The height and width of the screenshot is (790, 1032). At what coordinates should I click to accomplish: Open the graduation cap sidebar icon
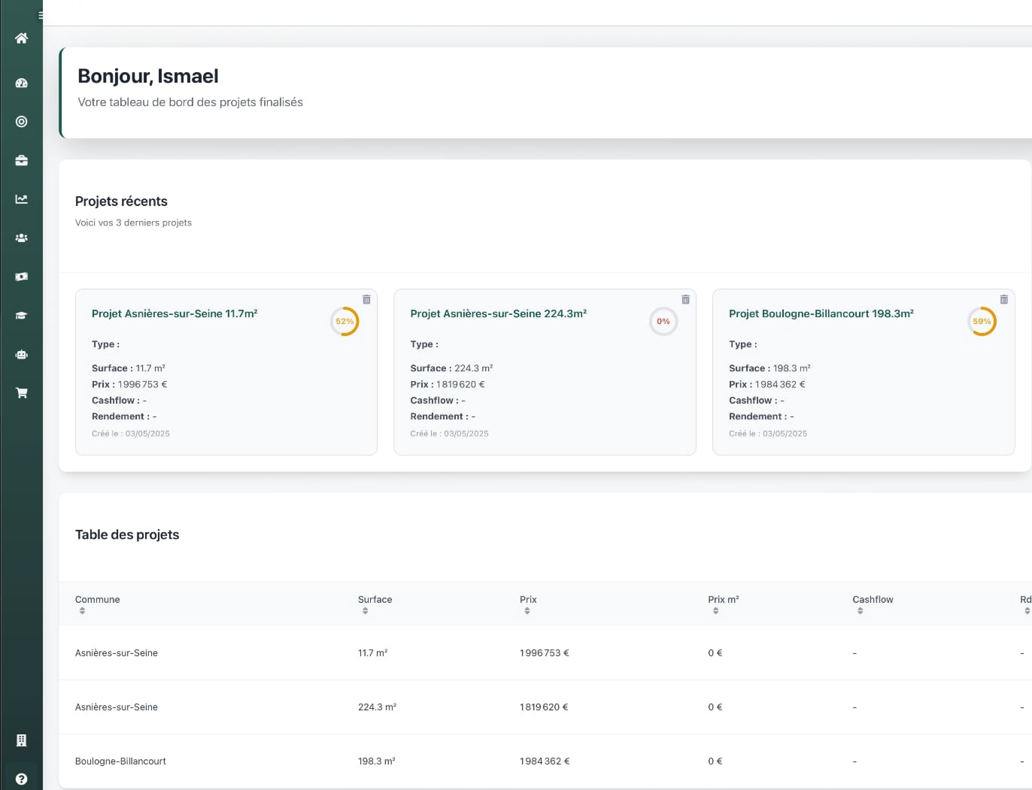click(21, 316)
